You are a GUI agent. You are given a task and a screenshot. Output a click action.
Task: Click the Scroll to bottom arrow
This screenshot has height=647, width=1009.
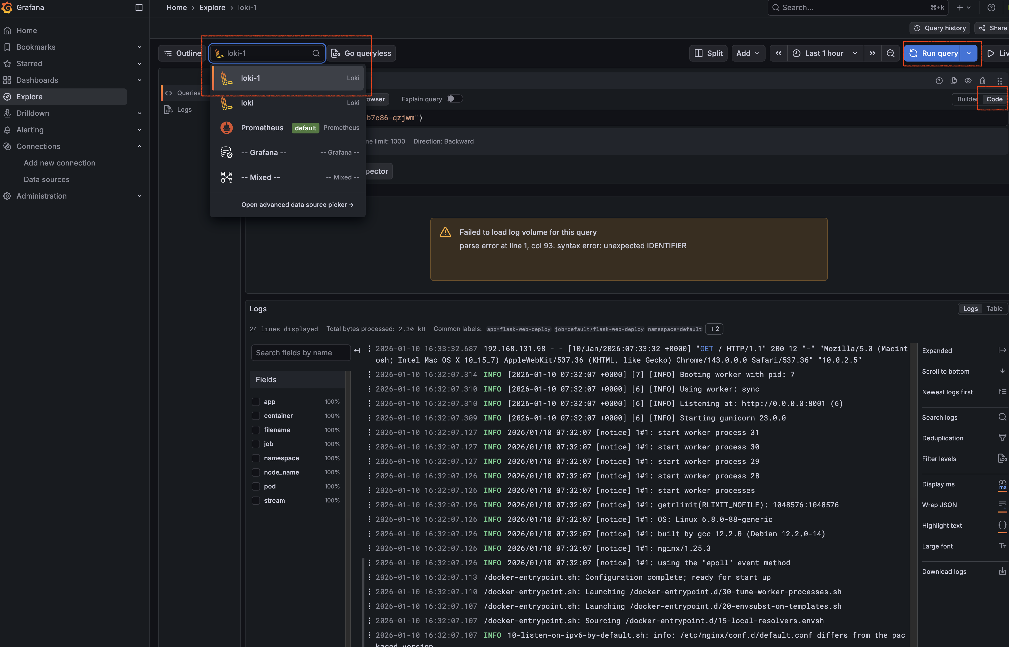click(x=1002, y=371)
